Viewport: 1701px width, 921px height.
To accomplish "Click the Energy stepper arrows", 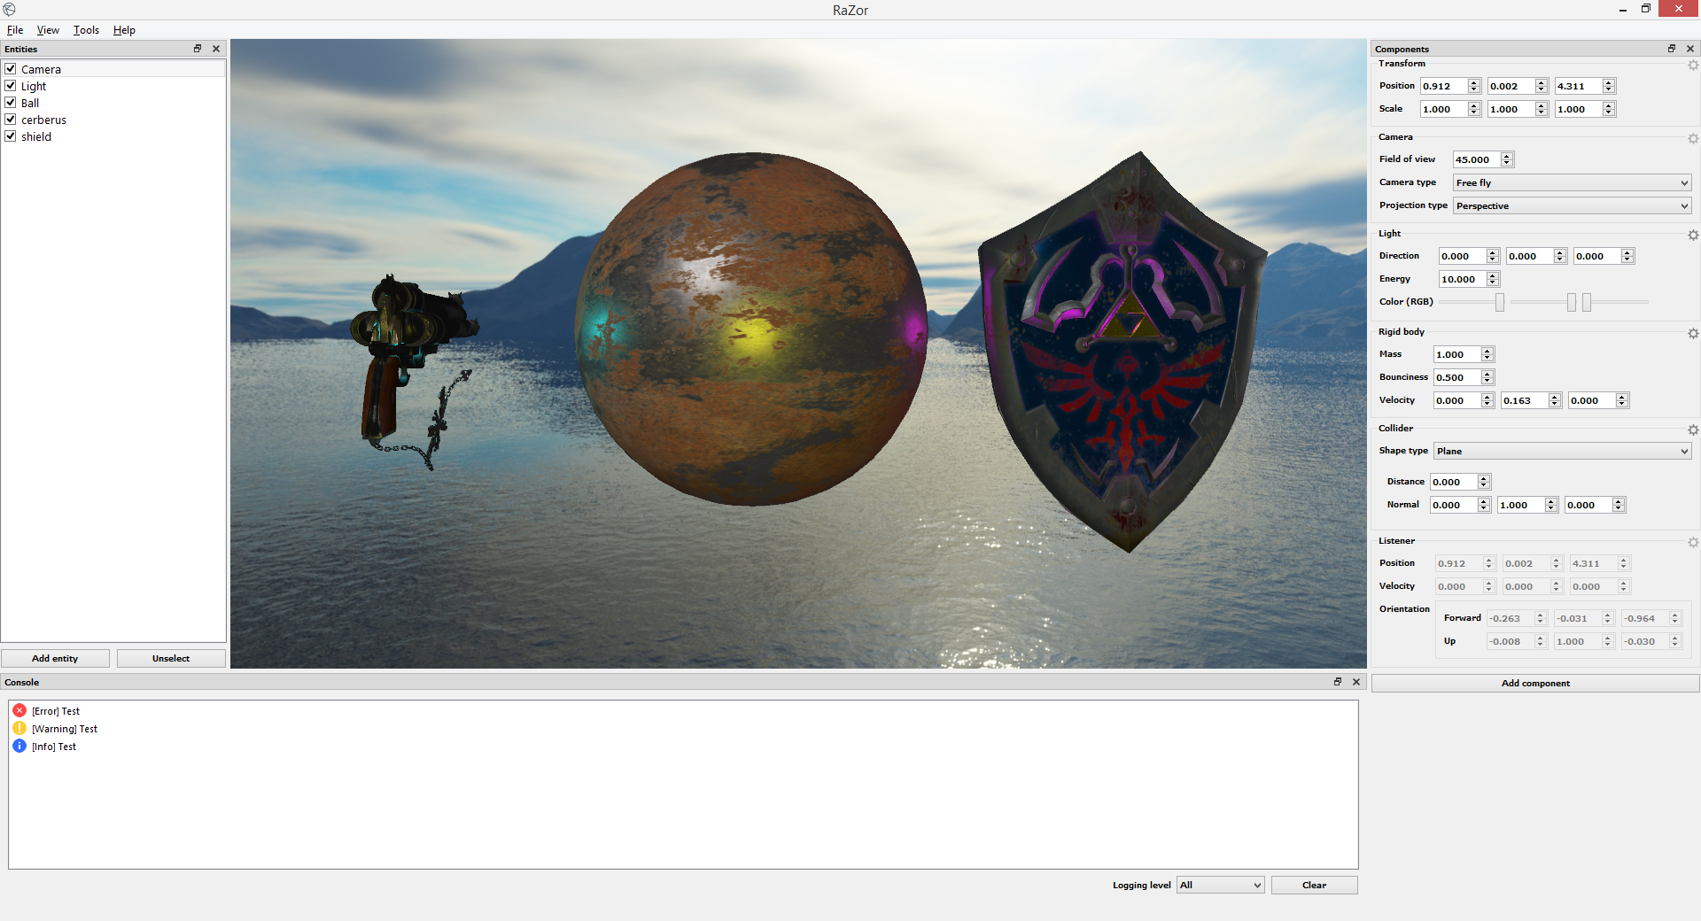I will coord(1493,279).
